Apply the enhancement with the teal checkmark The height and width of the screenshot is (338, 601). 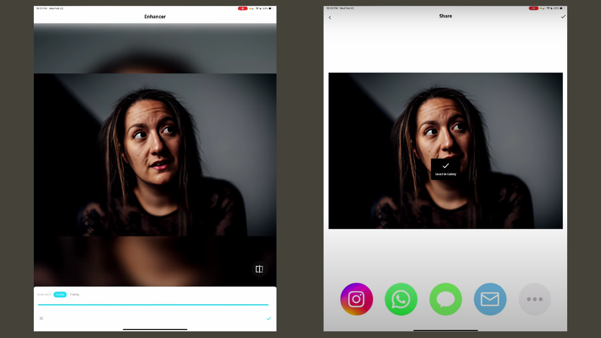(269, 318)
